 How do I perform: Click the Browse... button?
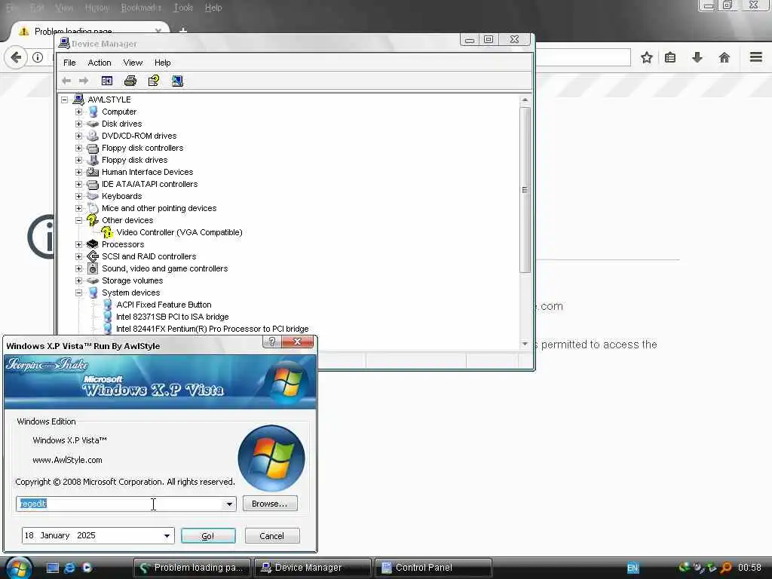269,504
